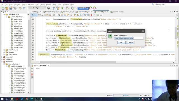Close the Input dialog
This screenshot has width=179, height=101.
point(143,31)
